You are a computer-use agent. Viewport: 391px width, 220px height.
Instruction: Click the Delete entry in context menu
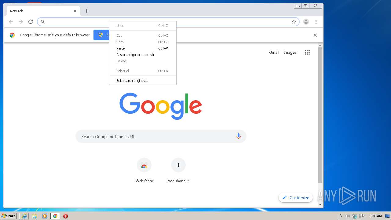pos(143,61)
